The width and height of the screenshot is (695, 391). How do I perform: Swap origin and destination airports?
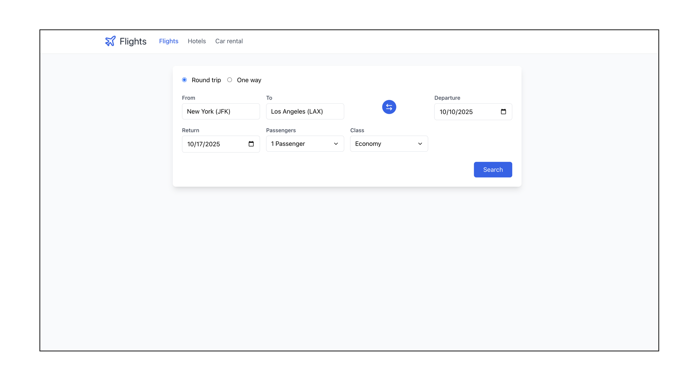pos(389,107)
